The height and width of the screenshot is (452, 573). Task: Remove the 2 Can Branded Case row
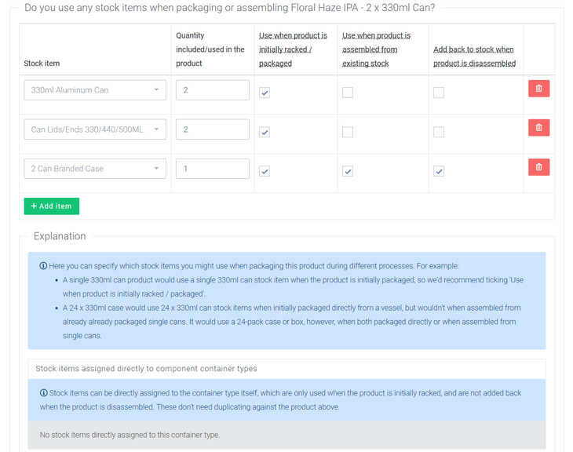tap(538, 167)
